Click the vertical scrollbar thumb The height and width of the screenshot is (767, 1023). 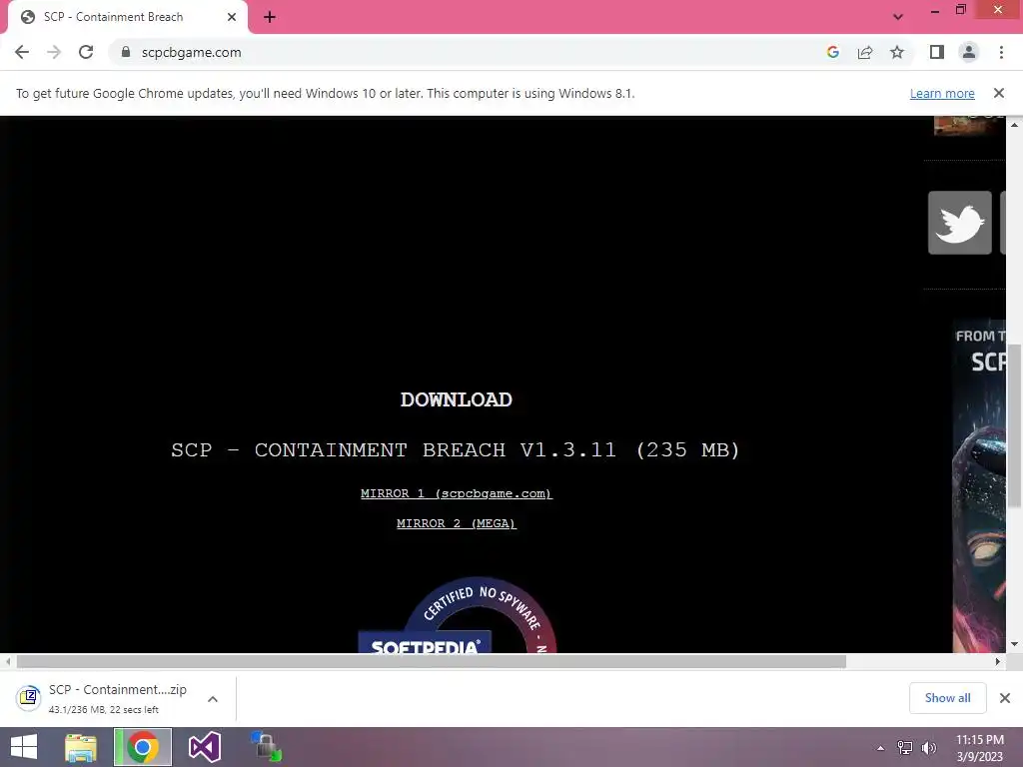[1015, 425]
